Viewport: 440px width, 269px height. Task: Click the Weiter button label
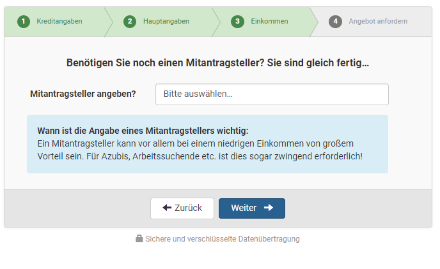pos(244,208)
